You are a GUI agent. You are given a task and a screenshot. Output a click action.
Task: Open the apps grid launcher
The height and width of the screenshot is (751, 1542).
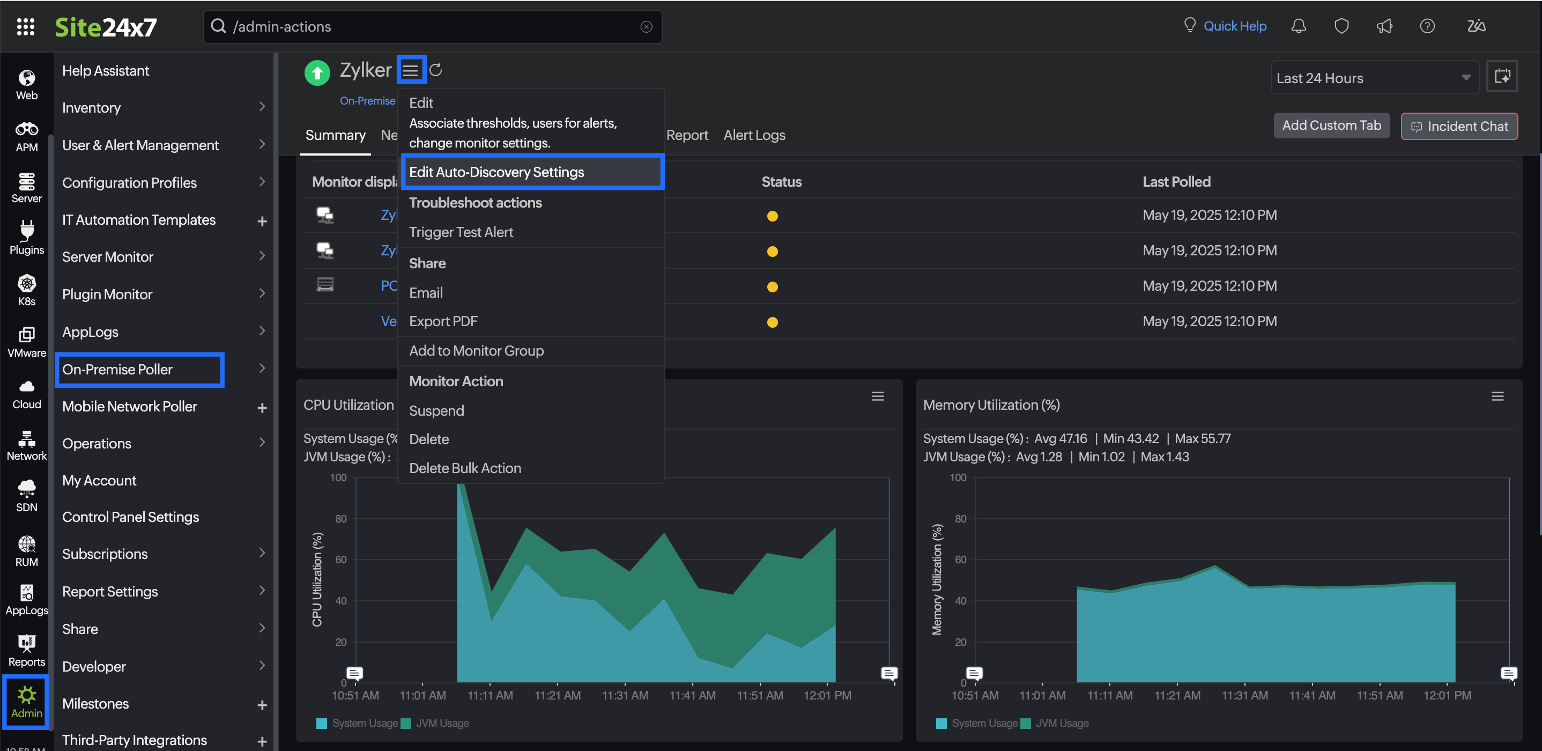(x=25, y=26)
